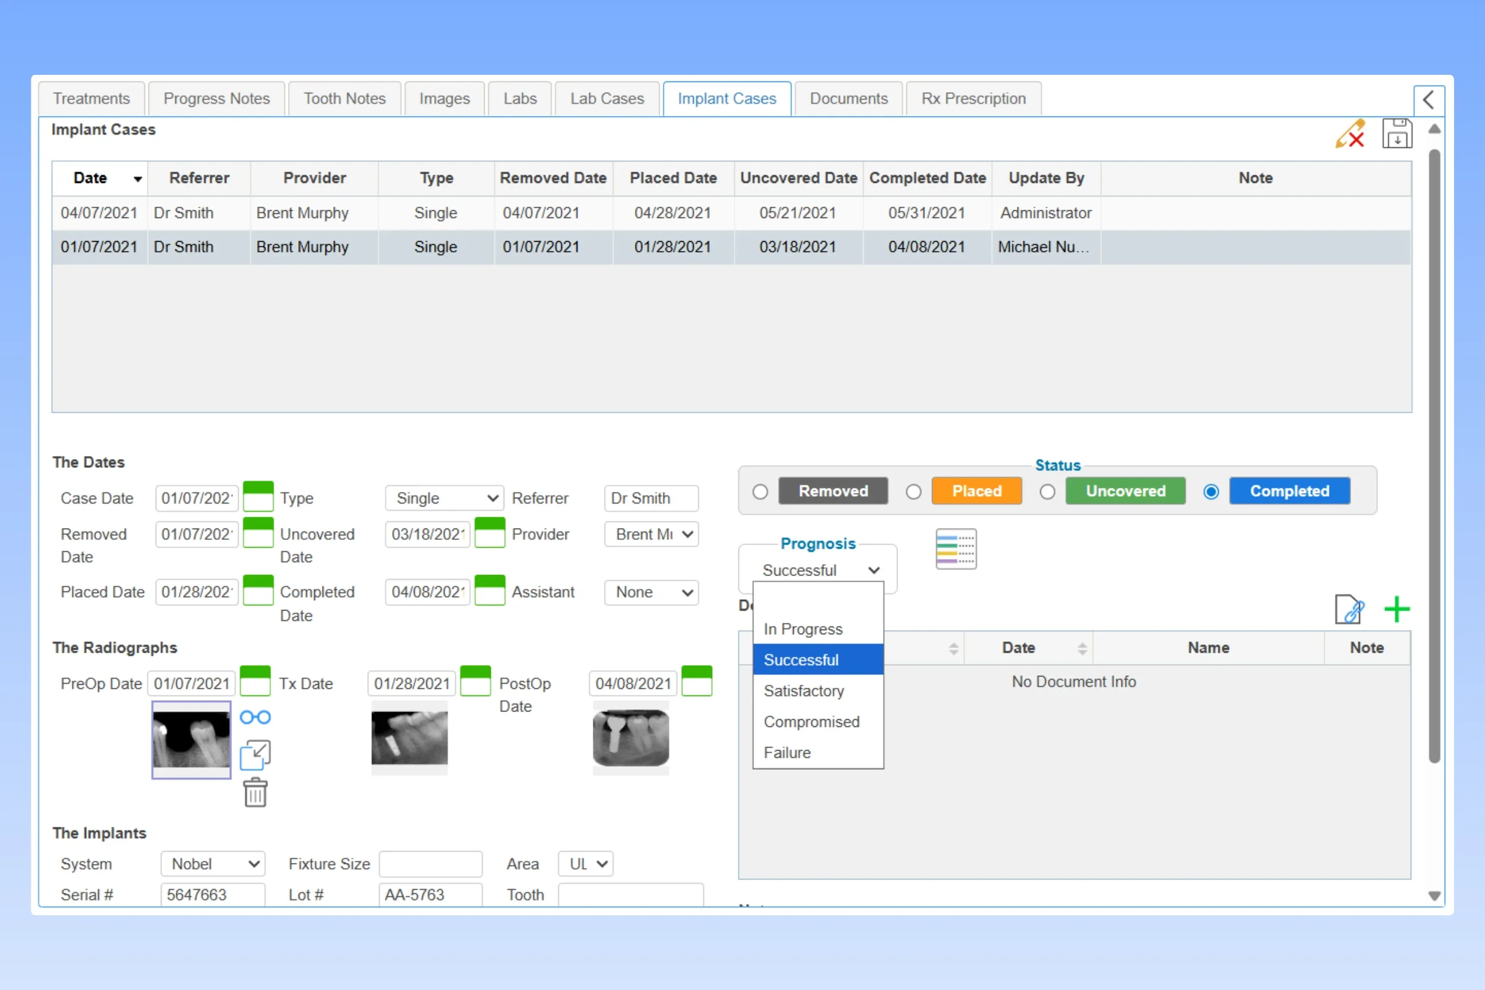Viewport: 1485px width, 990px height.
Task: Click the Completed status button
Action: click(x=1289, y=491)
